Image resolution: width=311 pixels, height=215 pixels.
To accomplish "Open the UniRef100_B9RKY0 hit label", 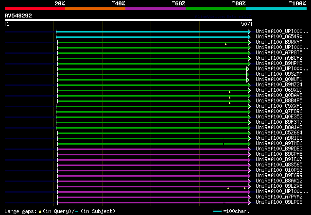I will (279, 42).
